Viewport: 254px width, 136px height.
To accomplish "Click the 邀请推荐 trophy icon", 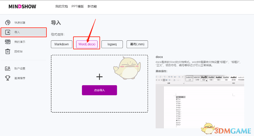I will tap(8, 78).
